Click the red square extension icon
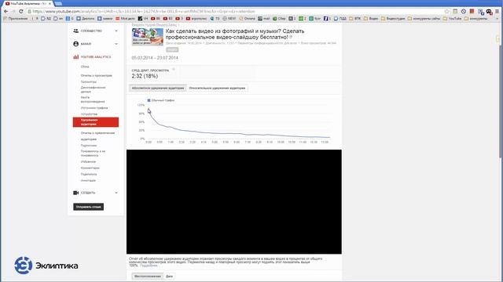Screen dimensions: 503x282 pyautogui.click(x=472, y=11)
